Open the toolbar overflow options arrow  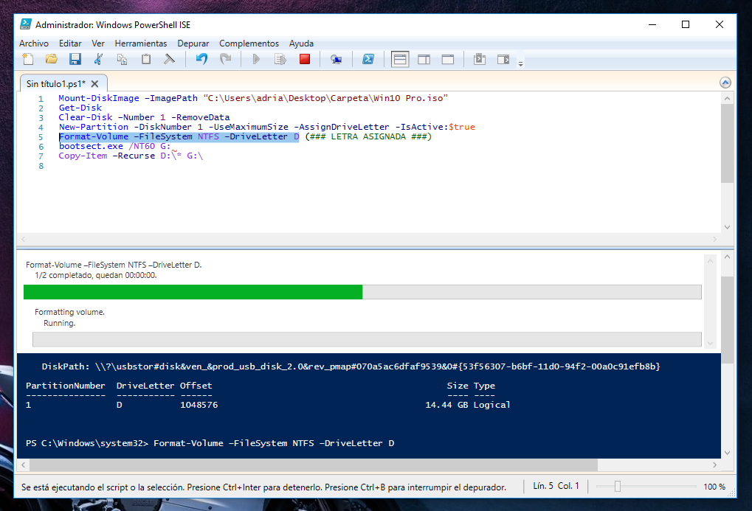point(520,63)
